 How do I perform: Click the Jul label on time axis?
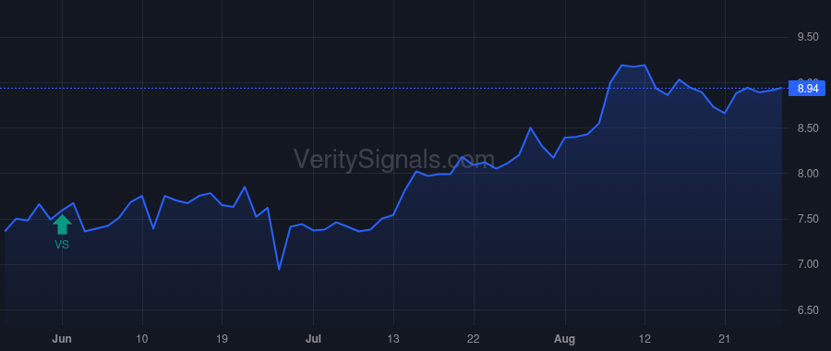(313, 338)
